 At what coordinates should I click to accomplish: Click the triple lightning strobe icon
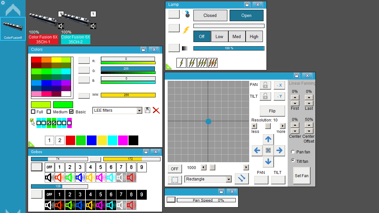pyautogui.click(x=202, y=63)
